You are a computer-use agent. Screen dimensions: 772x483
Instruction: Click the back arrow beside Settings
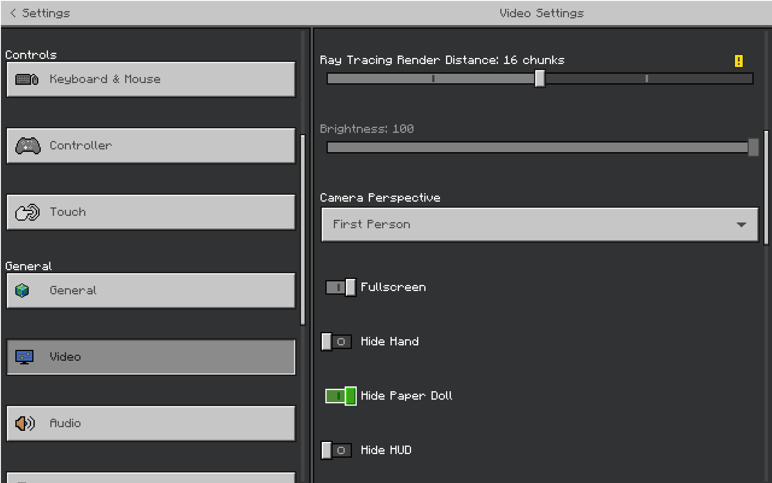[13, 13]
